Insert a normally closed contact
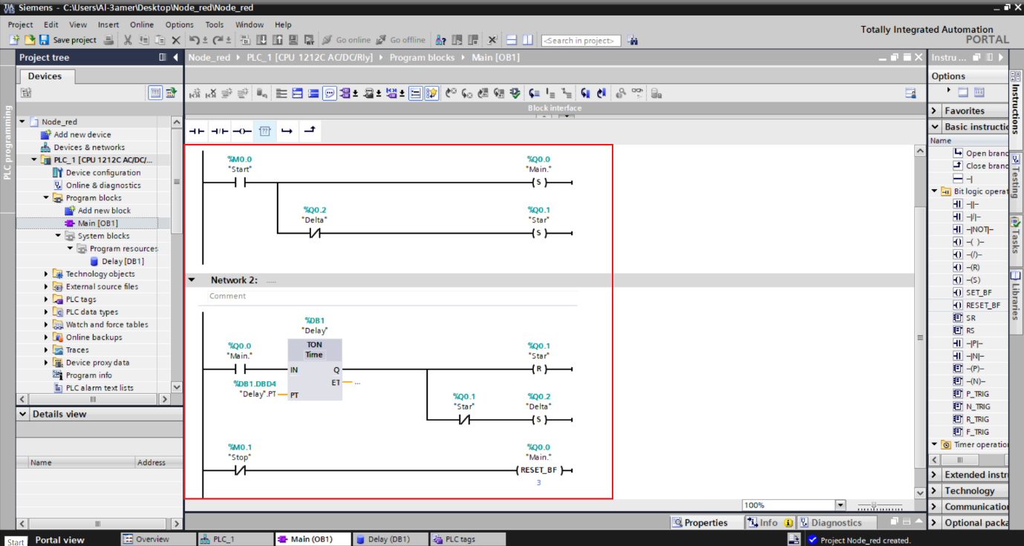 (x=218, y=131)
